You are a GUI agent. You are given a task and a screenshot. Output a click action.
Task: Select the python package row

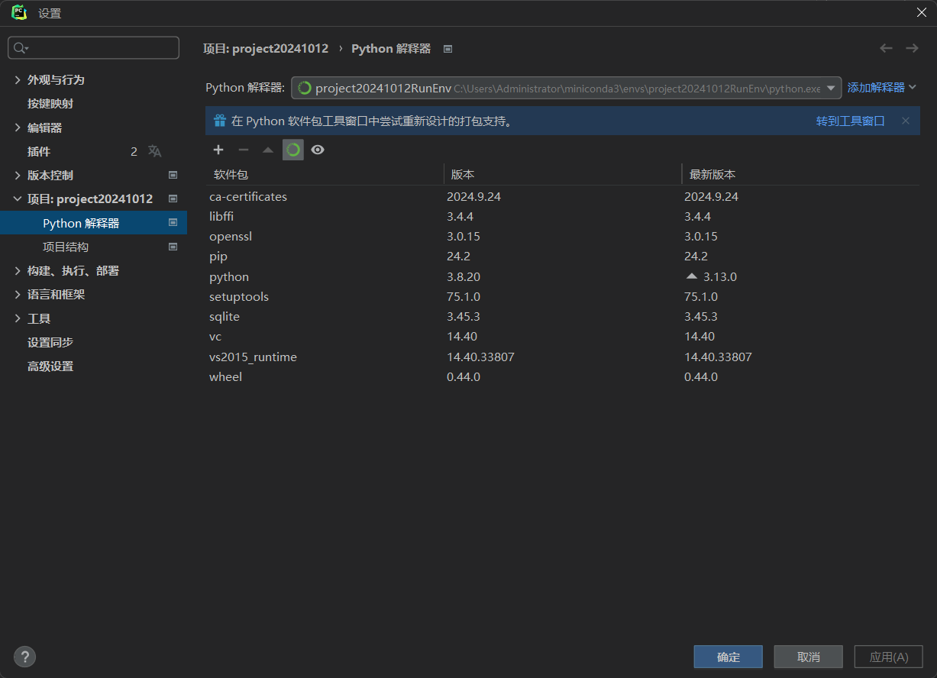(x=563, y=276)
